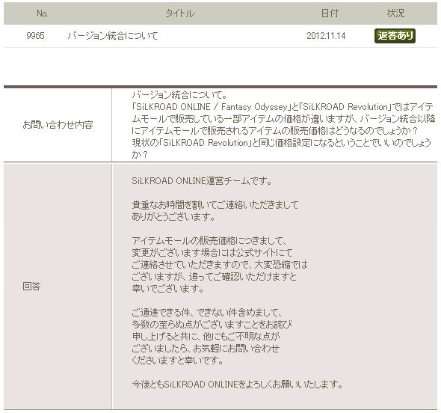
Task: Click the line 貴重なお時間を割いてご連絡いただきまして
Action: (x=215, y=205)
